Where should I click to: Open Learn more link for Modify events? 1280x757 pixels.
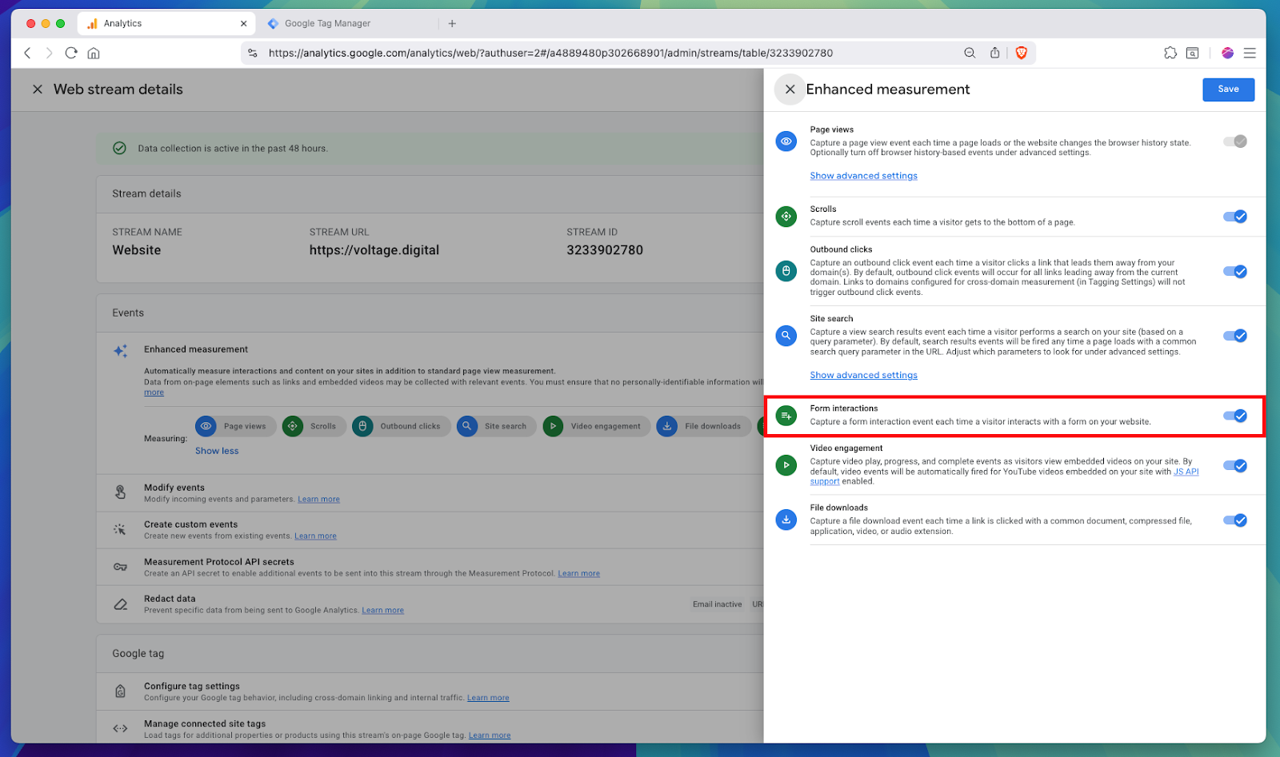pos(318,500)
